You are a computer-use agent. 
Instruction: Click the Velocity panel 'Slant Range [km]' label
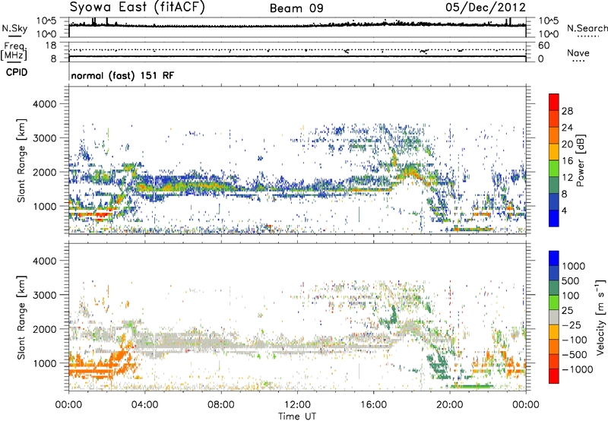click(21, 317)
